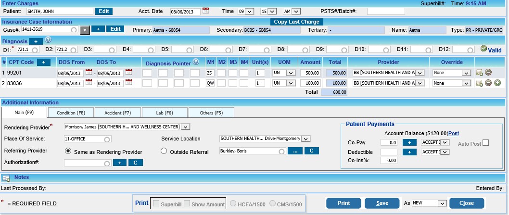
Task: Select Same as Rendering Provider option
Action: click(68, 152)
